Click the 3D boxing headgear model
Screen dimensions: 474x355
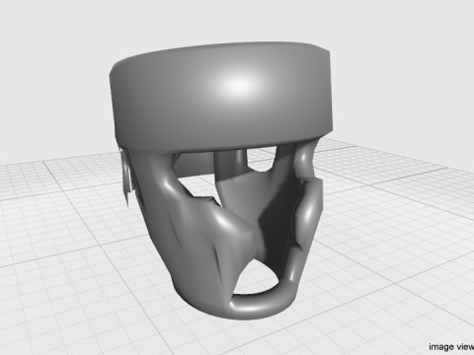(220, 180)
